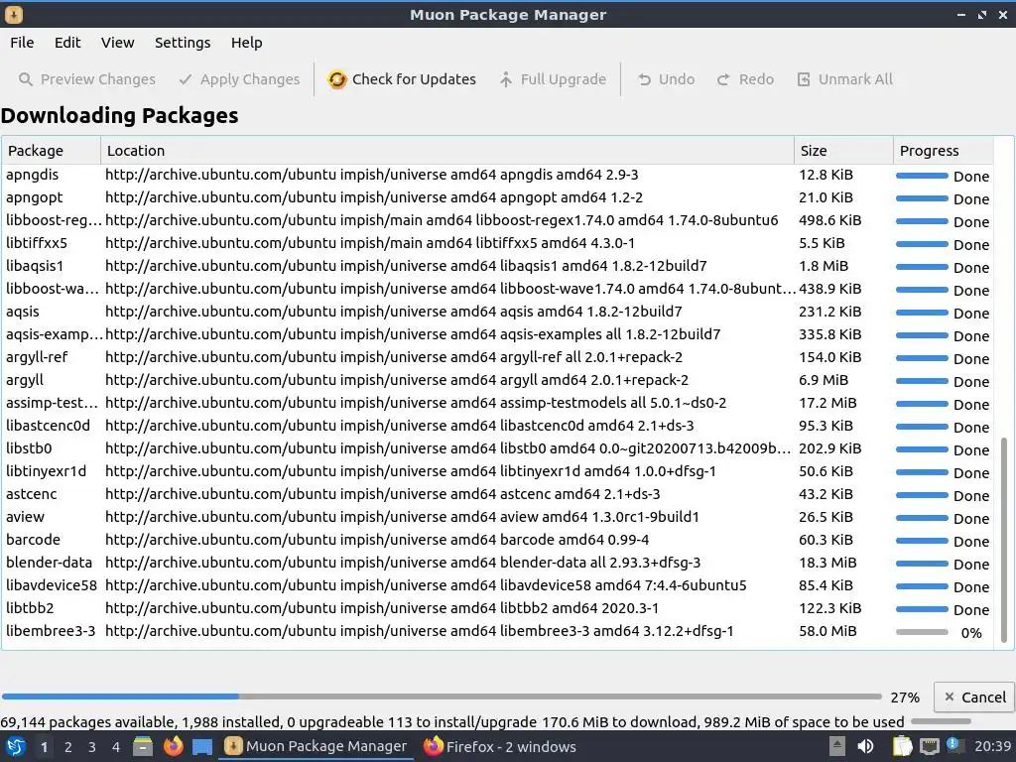The width and height of the screenshot is (1016, 762).
Task: Sort by the Package column header
Action: (51, 151)
